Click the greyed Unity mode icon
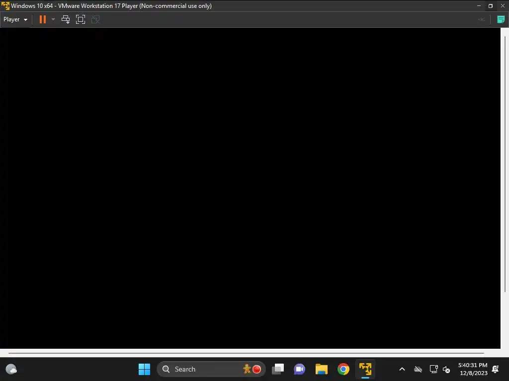 coord(95,19)
